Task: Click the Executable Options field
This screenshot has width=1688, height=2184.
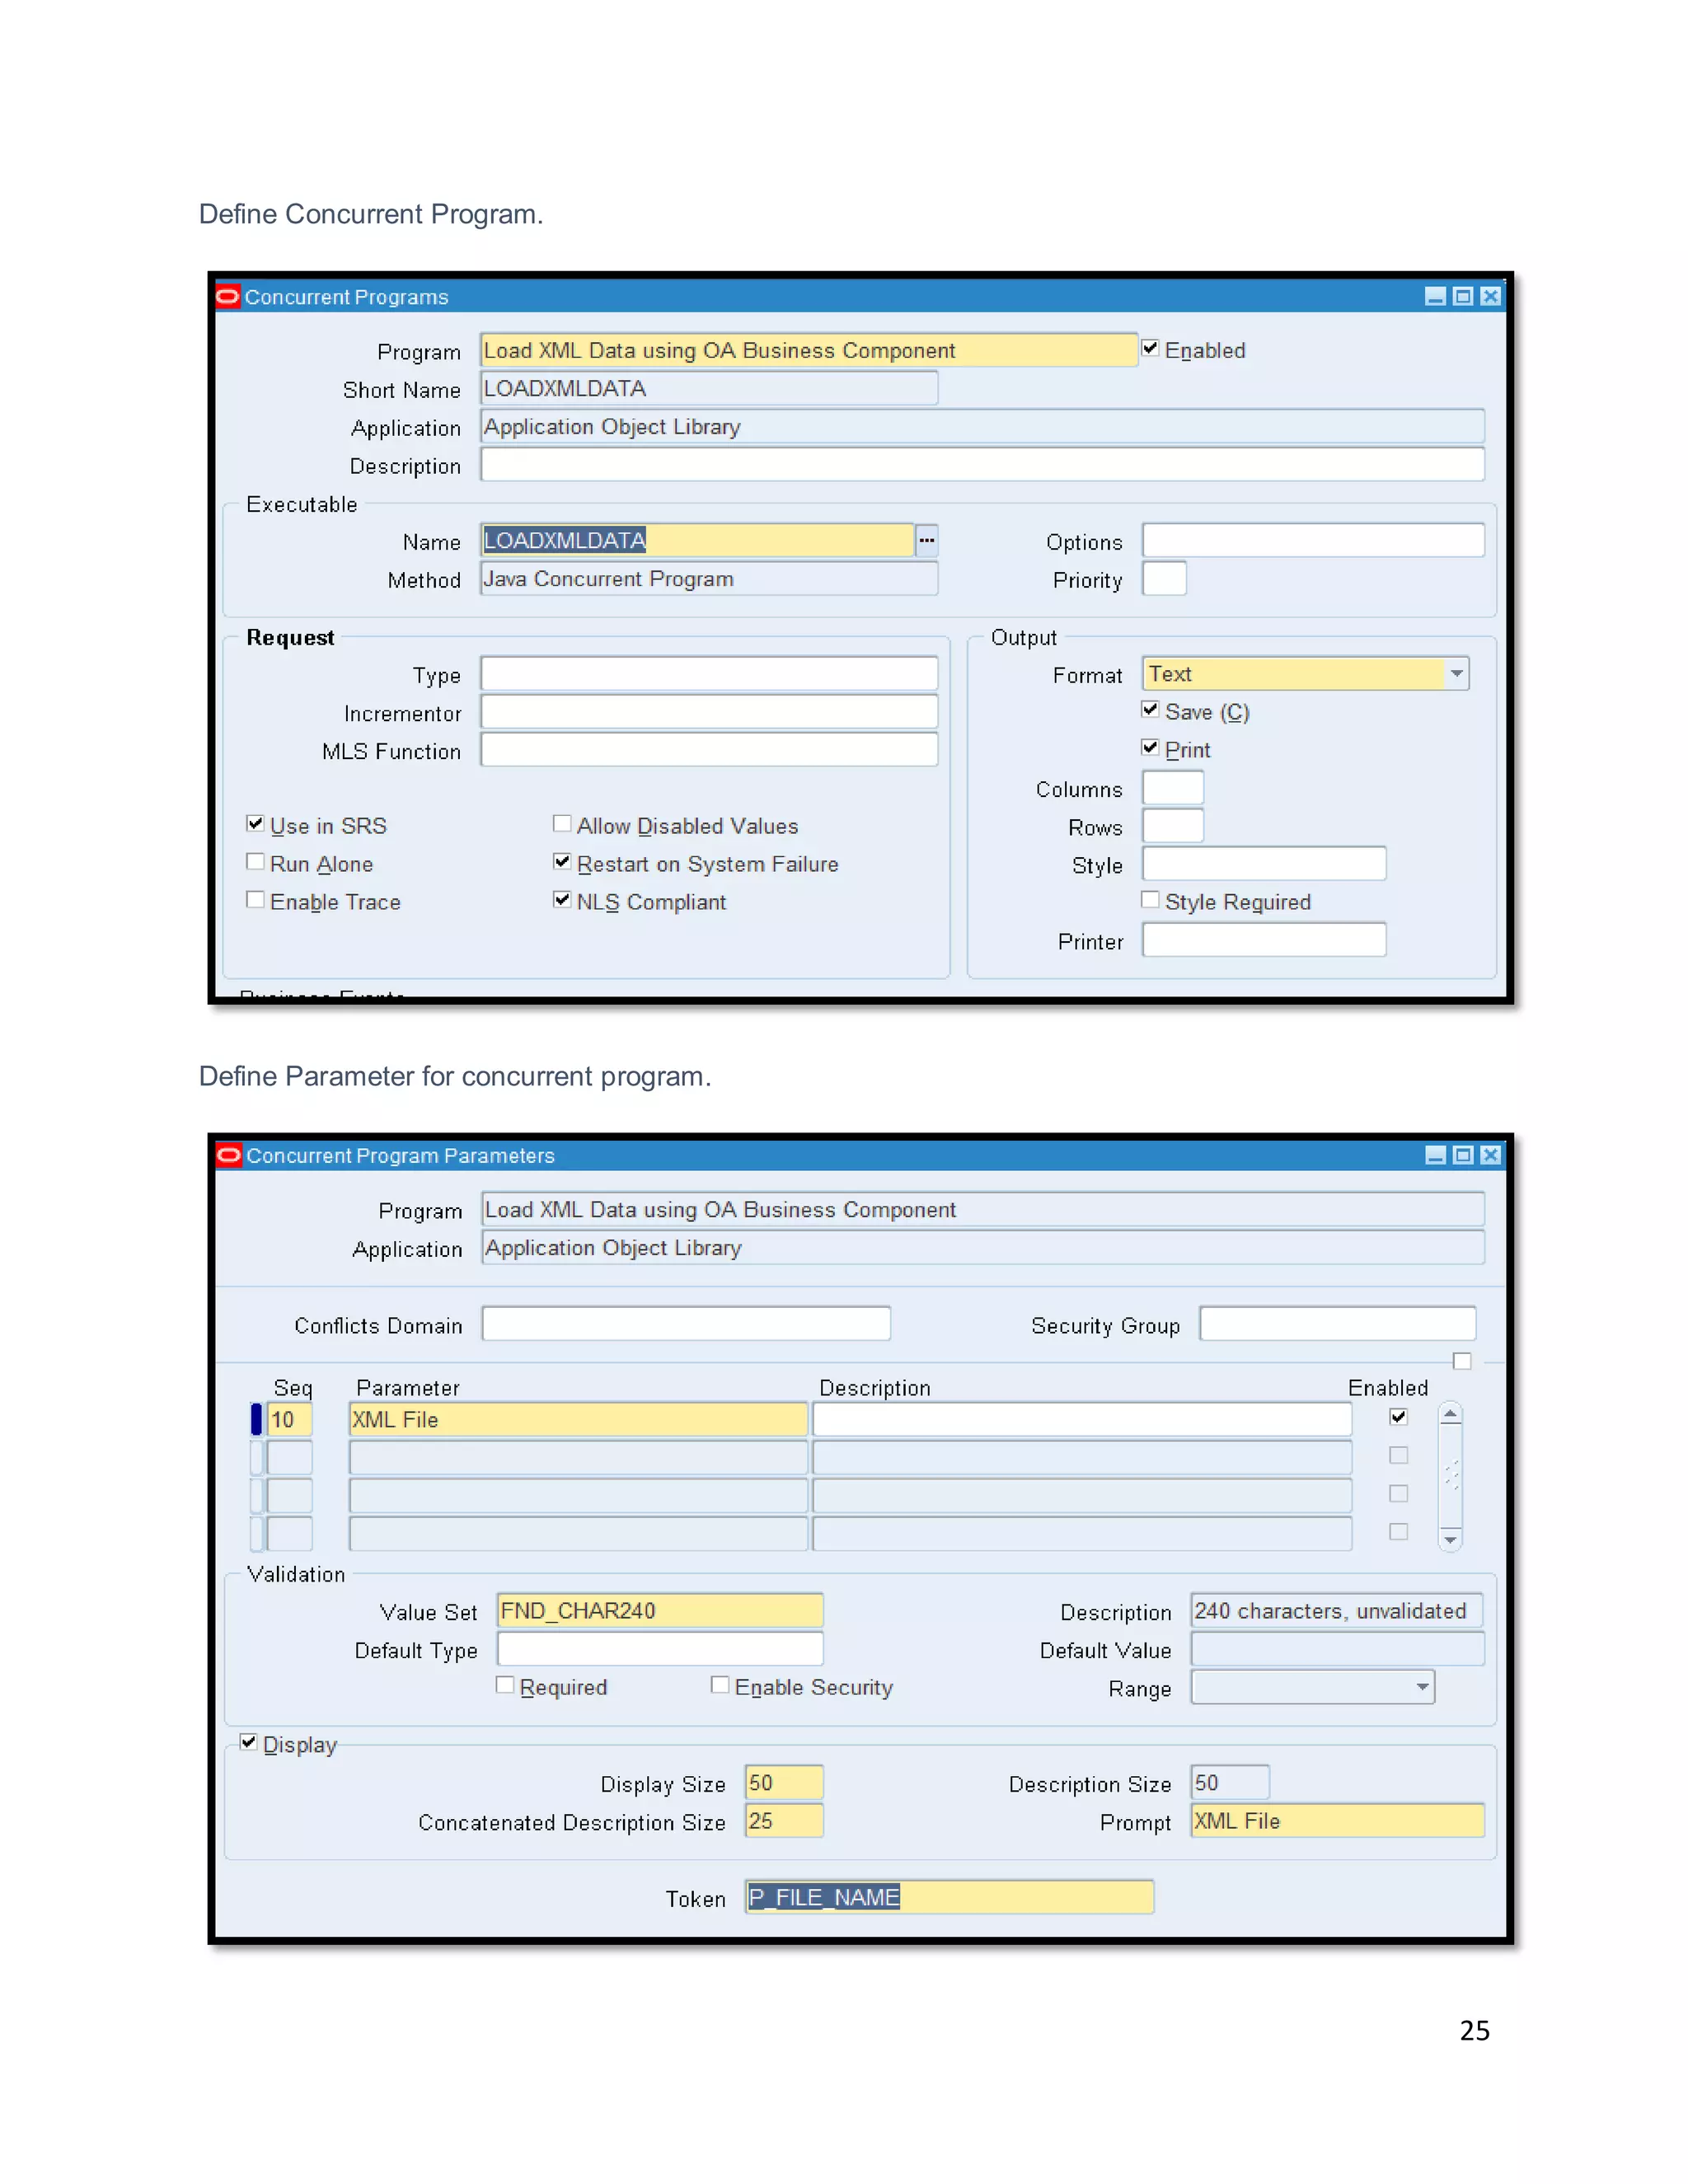Action: (1313, 540)
